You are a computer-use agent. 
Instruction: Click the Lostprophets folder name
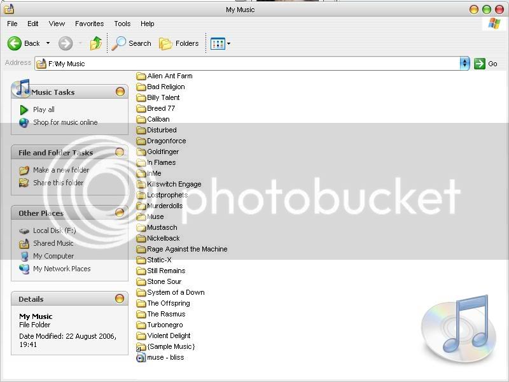coord(167,195)
